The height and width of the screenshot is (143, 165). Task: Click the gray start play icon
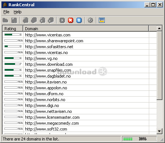(x=62, y=20)
